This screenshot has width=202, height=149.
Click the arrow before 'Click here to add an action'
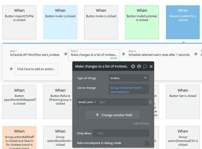click(x=11, y=69)
